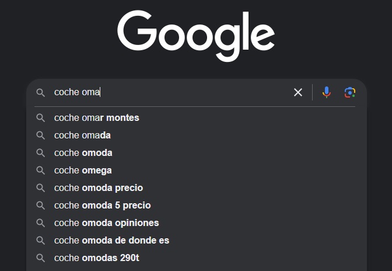Click the magnifier icon in the search box
392x271 pixels.
(x=41, y=92)
